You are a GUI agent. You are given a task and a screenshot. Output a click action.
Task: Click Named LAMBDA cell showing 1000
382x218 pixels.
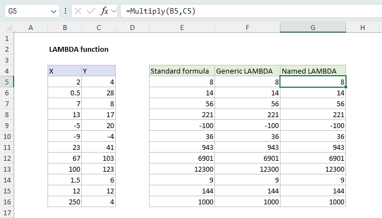[313, 202]
